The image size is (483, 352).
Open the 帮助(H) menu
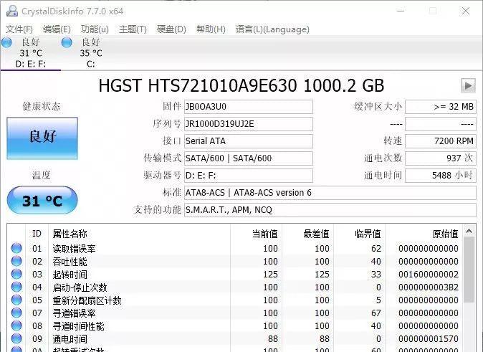211,29
